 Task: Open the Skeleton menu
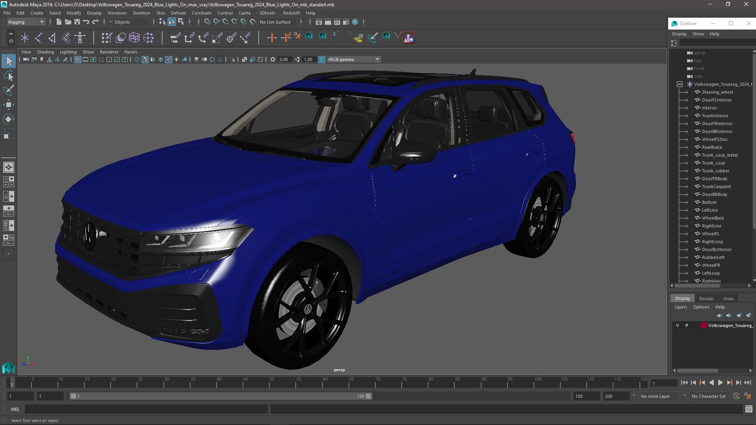click(141, 13)
